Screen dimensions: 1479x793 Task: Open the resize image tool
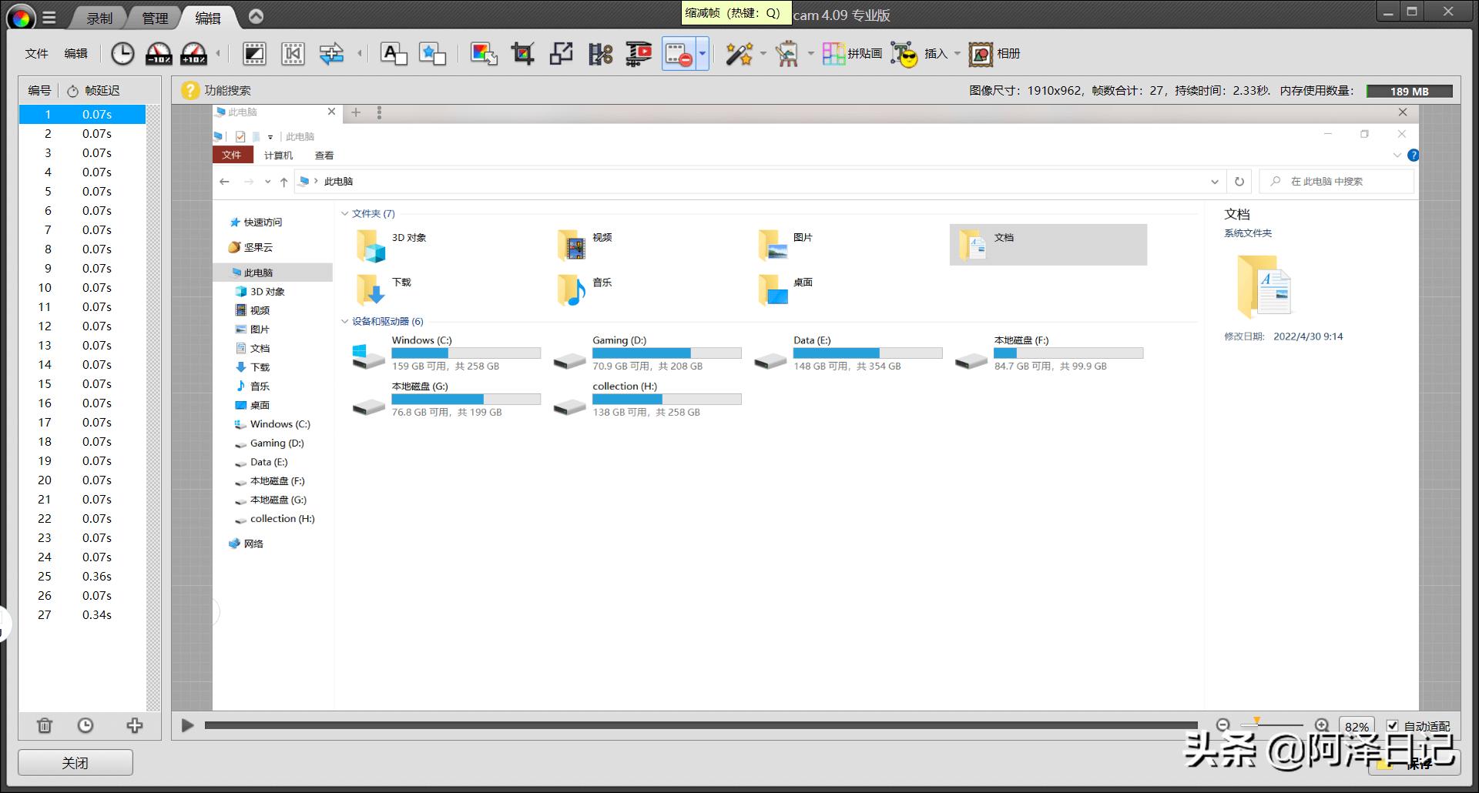(562, 54)
